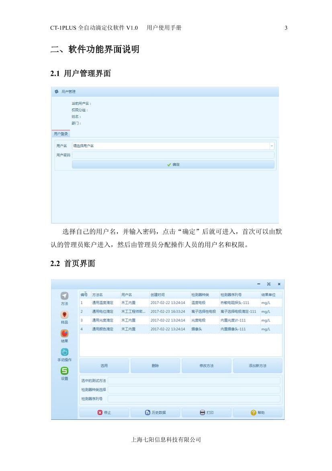Viewport: 332px width, 471px height.
Task: Maximize the home page window
Action: point(269,284)
